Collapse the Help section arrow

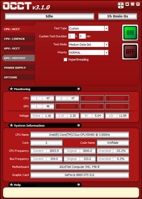79,185
